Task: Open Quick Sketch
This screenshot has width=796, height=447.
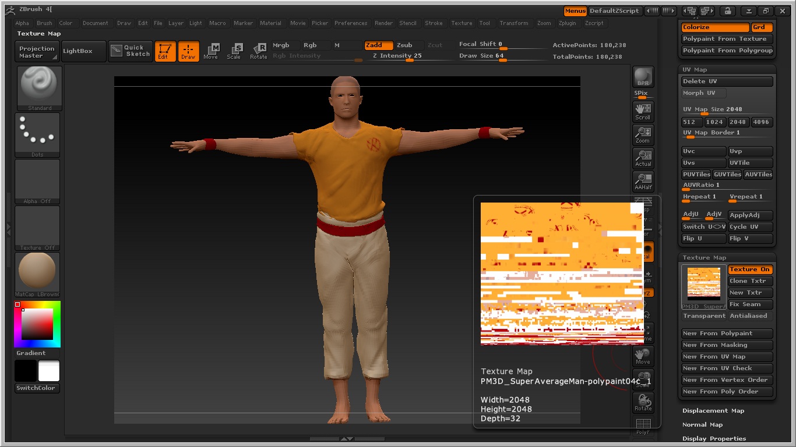Action: tap(131, 51)
